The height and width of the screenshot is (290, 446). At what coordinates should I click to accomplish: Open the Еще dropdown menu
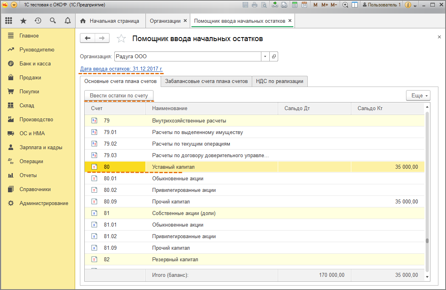418,96
